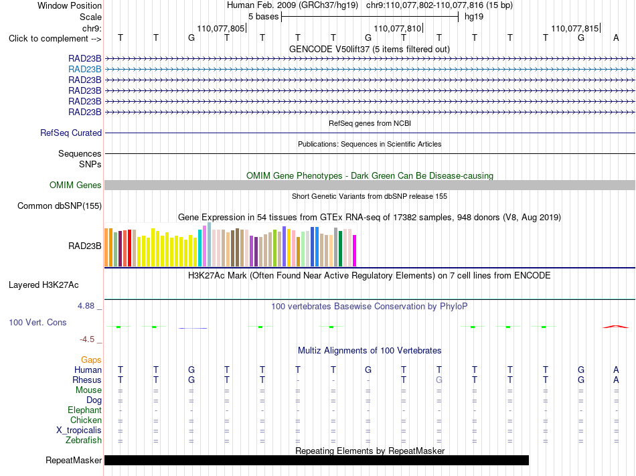This screenshot has width=636, height=476.
Task: Click the blue negative PhyloP conservation bar
Action: coord(193,328)
